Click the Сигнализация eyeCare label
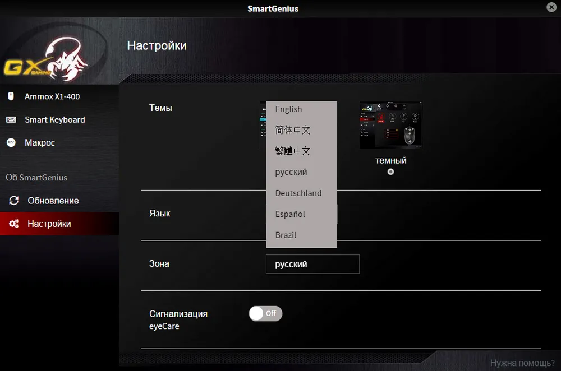 click(178, 320)
